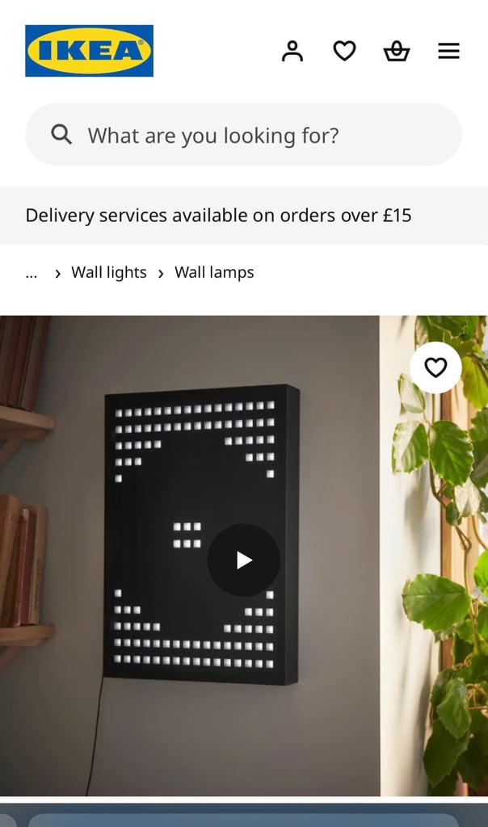Toggle save-to-favourites heart on the product image

click(x=435, y=367)
